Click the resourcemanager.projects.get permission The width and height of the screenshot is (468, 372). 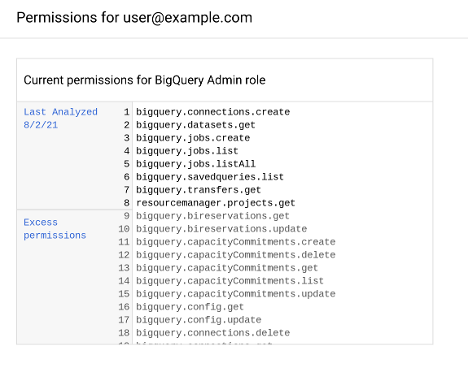point(216,203)
